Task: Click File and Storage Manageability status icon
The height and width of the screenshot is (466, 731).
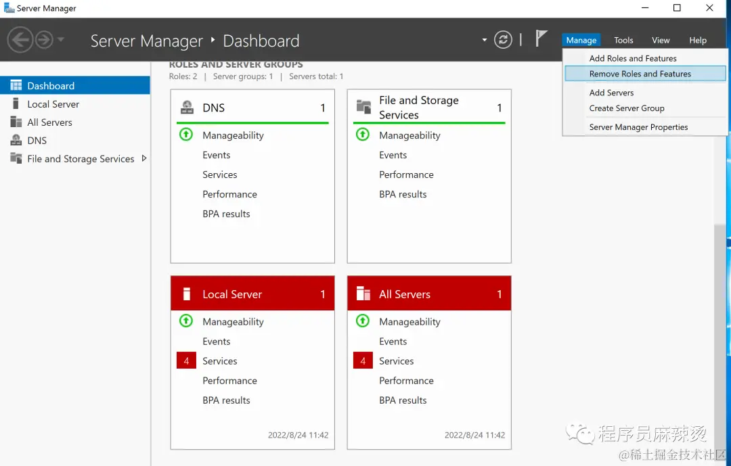Action: tap(363, 135)
